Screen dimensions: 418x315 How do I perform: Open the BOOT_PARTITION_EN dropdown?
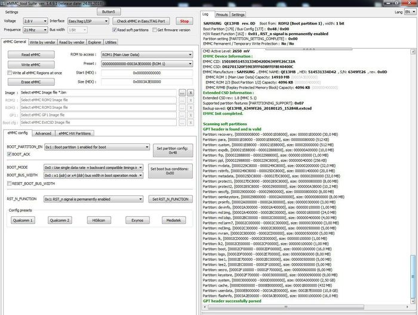[x=94, y=146]
